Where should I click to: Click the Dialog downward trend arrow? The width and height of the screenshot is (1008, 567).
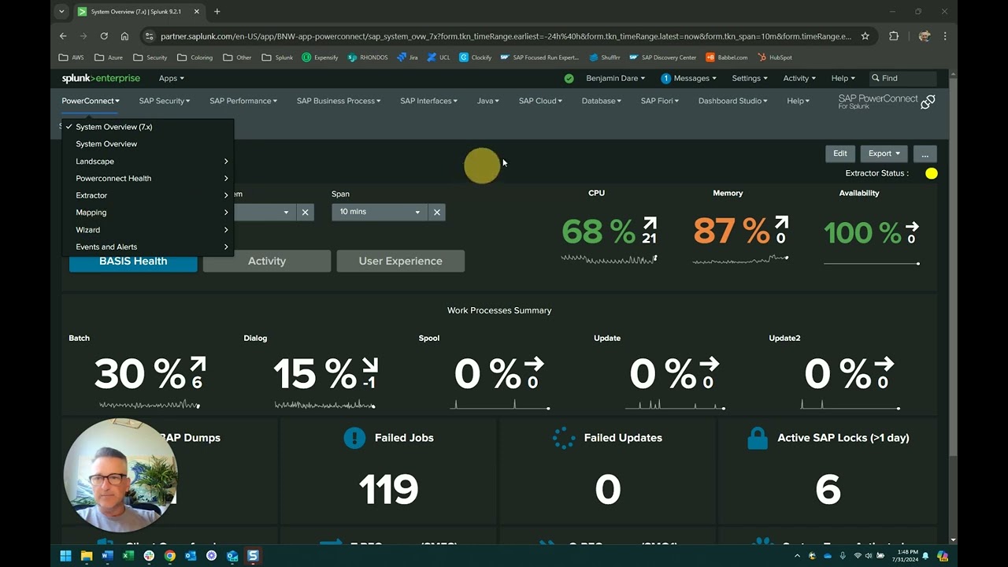(x=370, y=365)
